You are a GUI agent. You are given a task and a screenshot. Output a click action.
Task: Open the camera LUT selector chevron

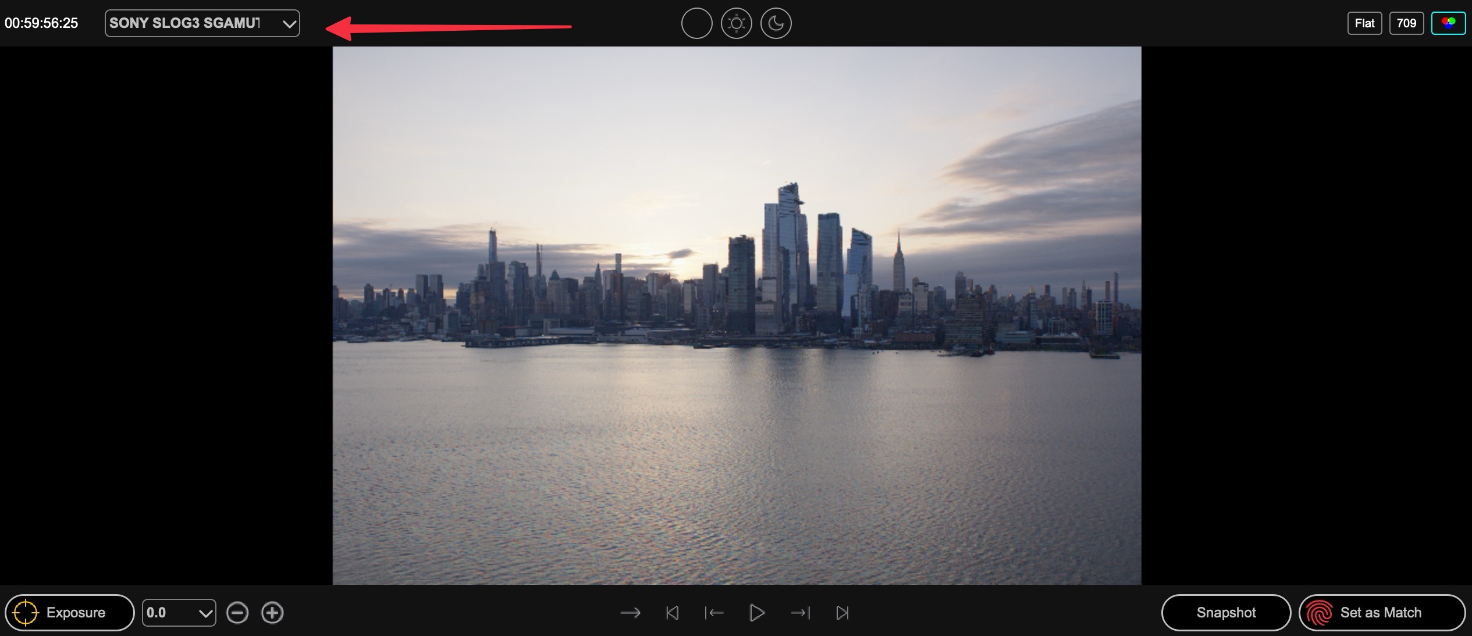(288, 23)
